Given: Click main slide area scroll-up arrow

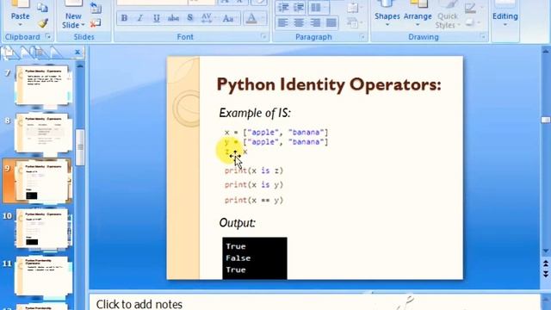Looking at the screenshot, I should tap(545, 51).
